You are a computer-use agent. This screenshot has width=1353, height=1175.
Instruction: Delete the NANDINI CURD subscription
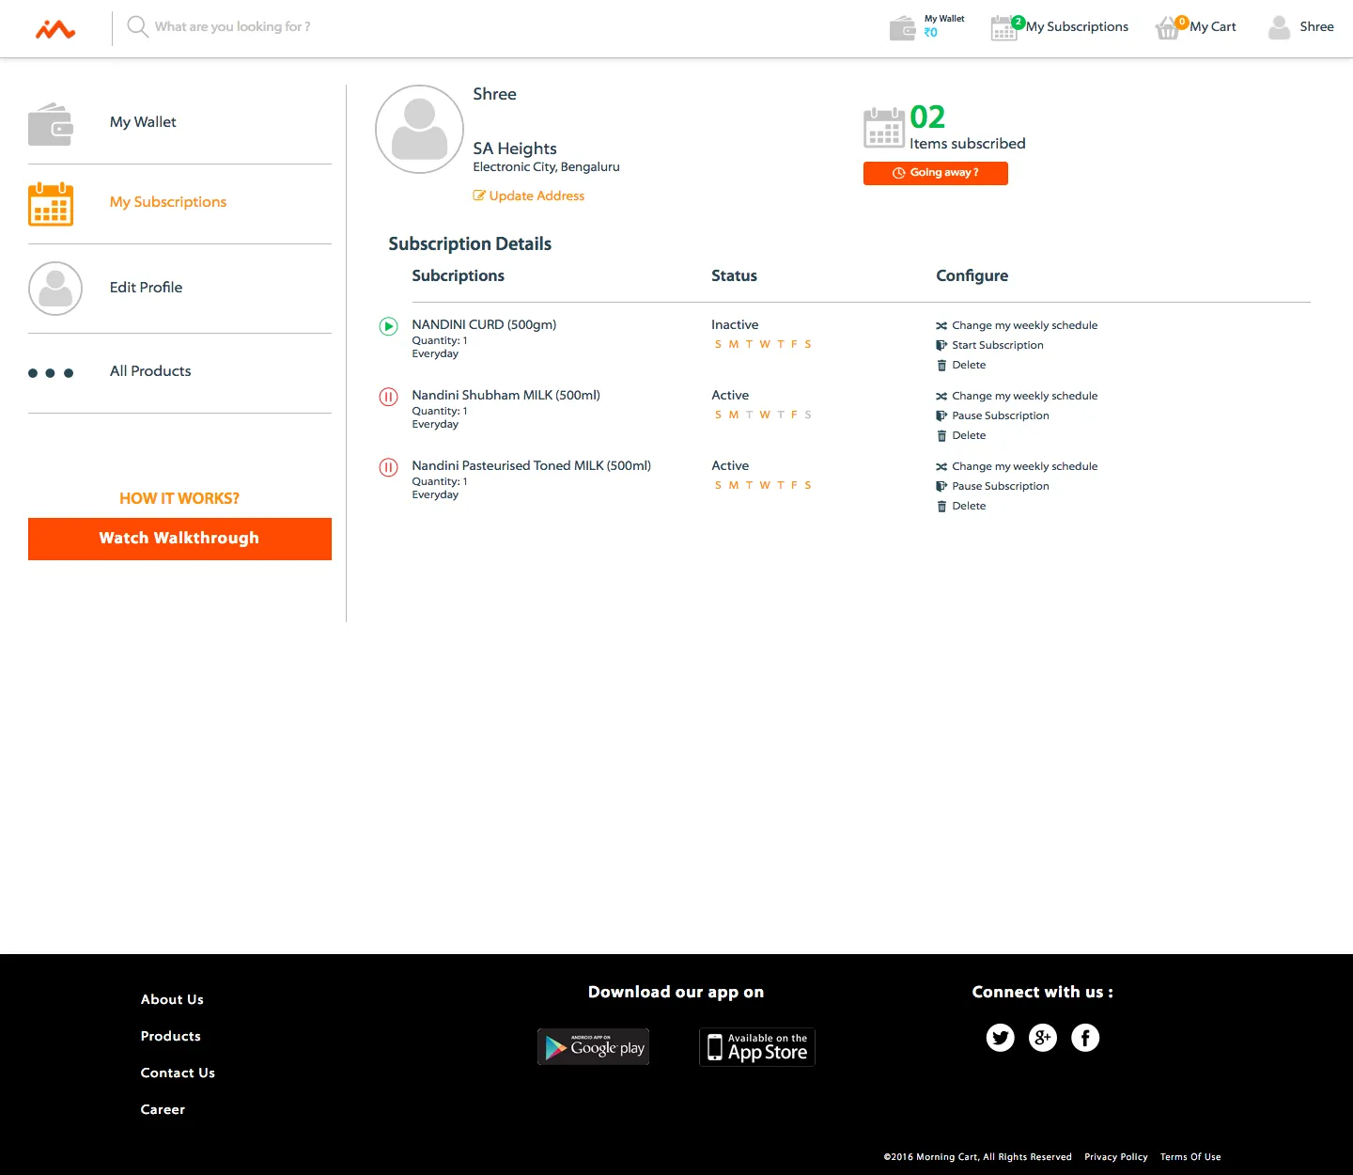click(961, 365)
